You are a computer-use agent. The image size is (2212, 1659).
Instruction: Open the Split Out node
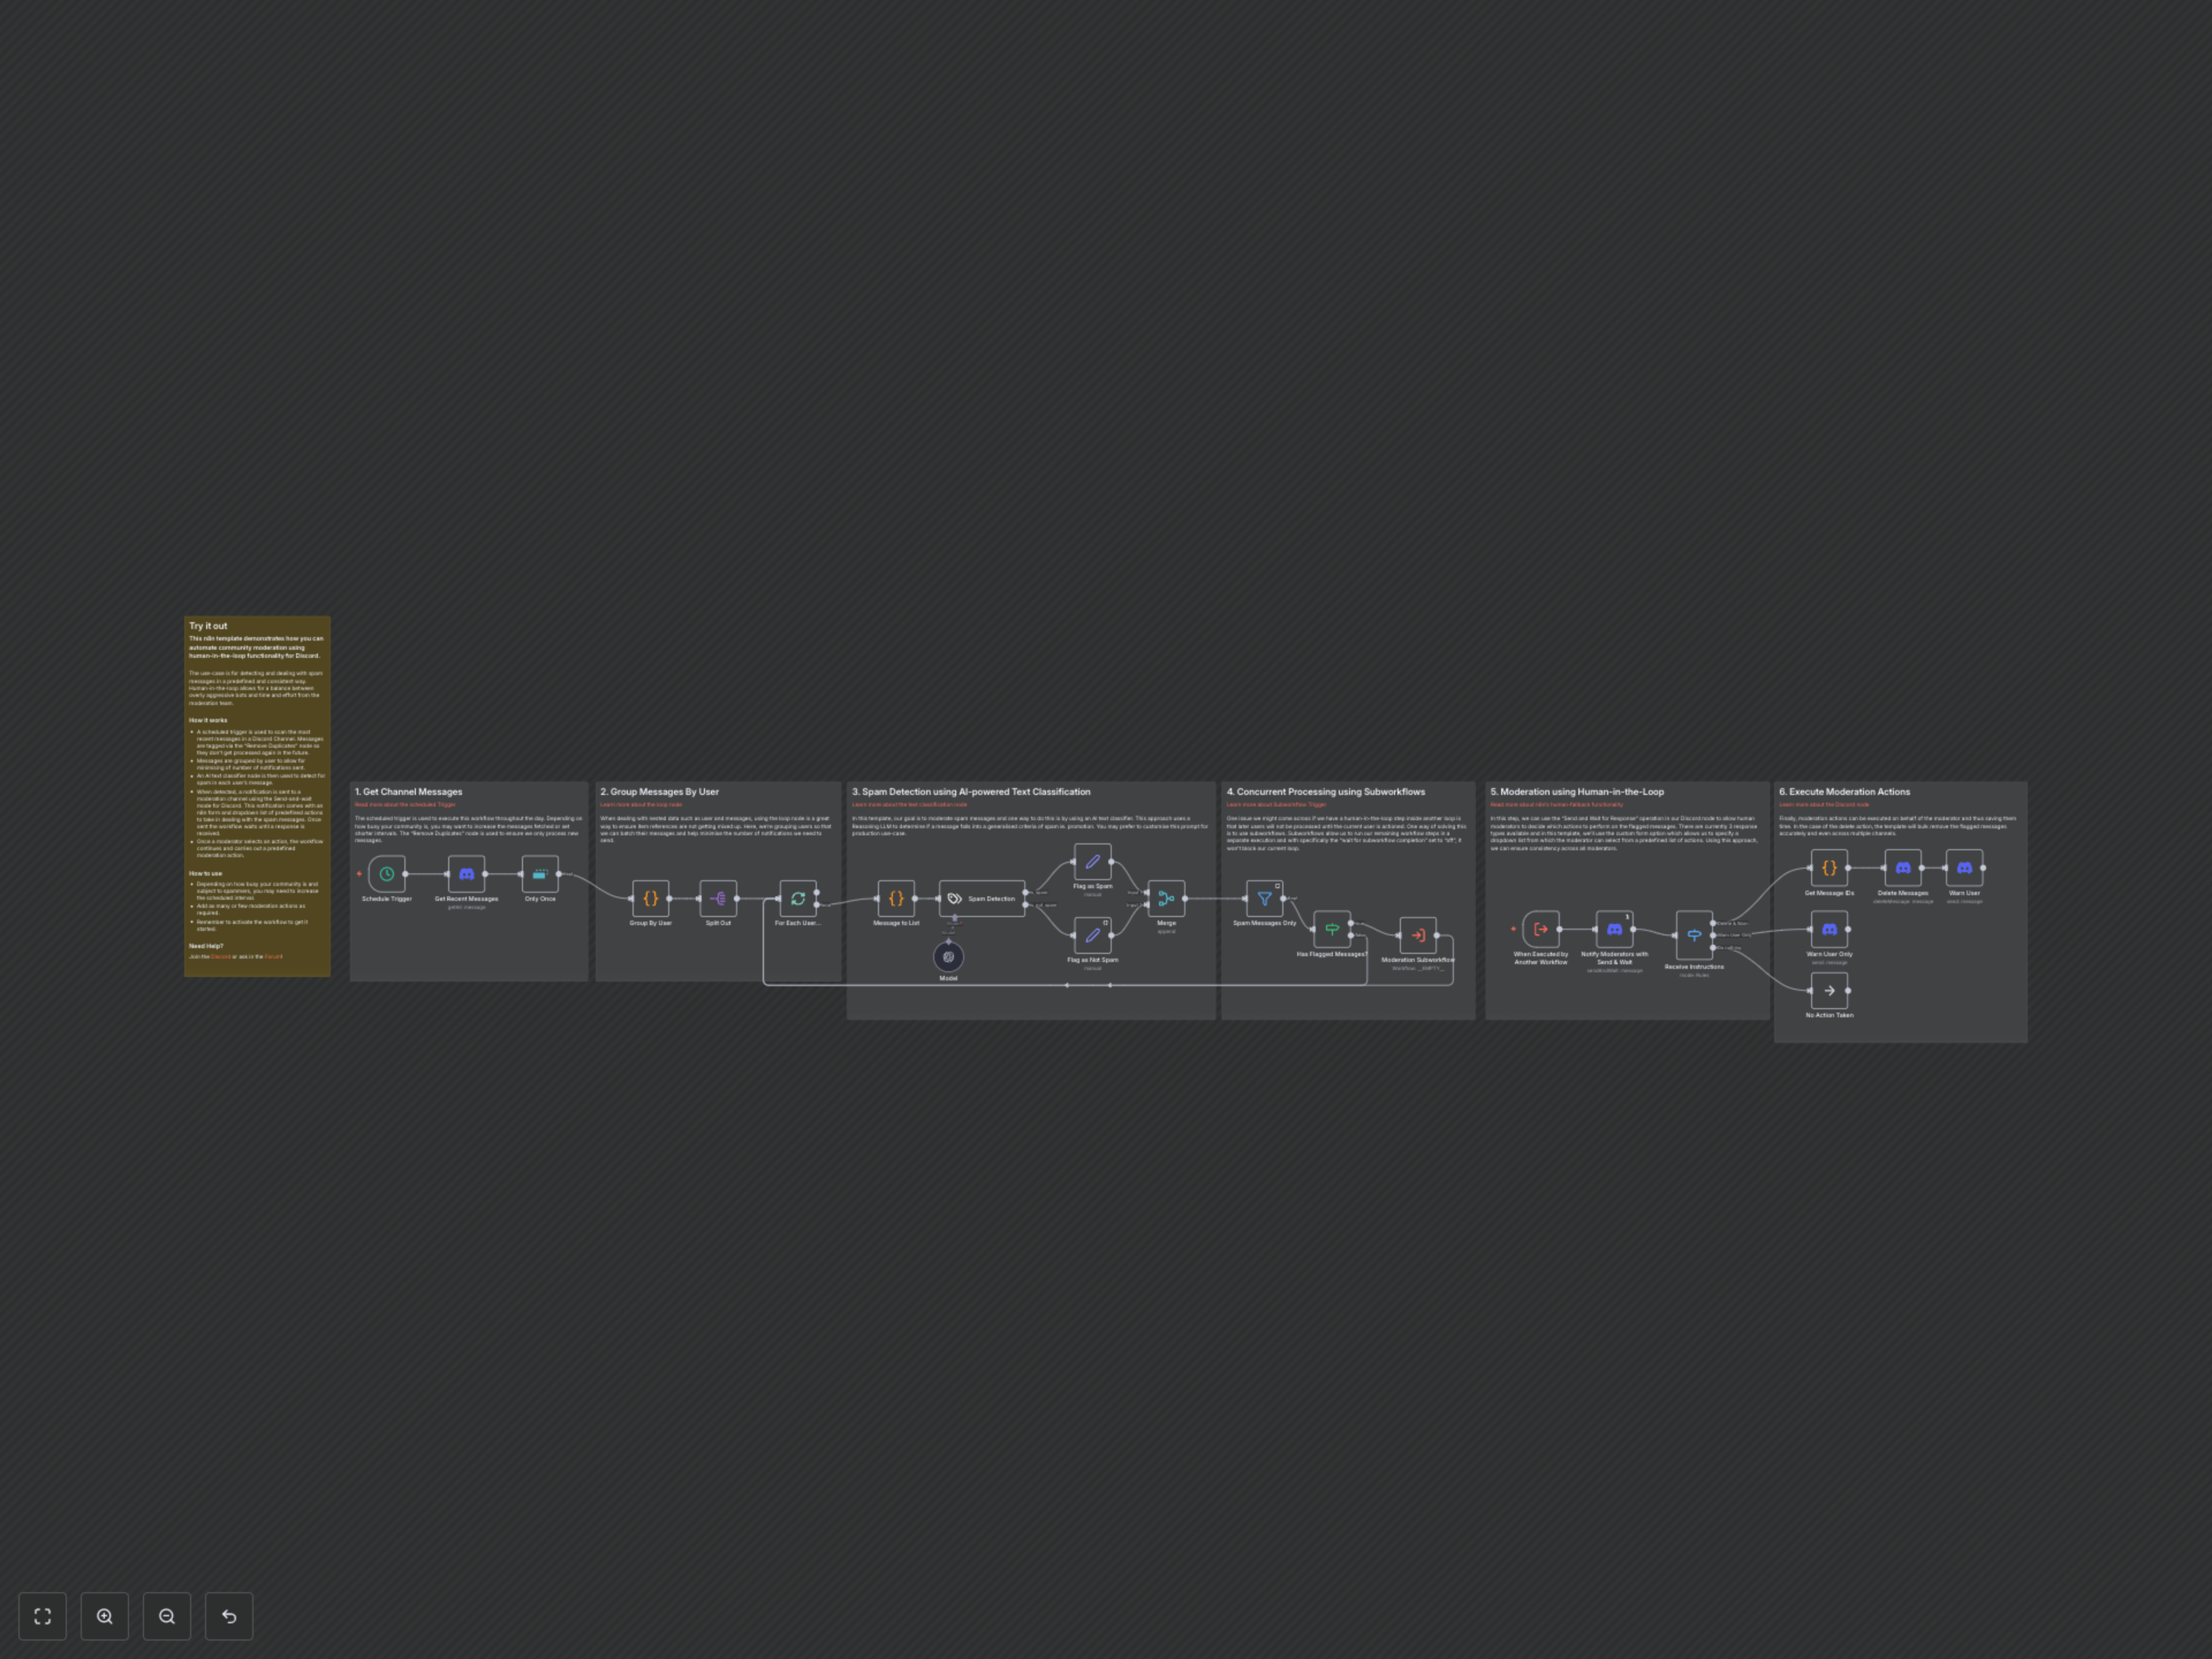719,898
